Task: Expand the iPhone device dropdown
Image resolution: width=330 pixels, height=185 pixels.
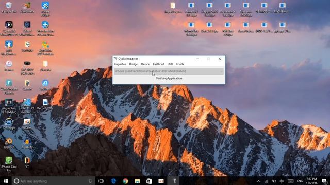Action: pos(169,71)
